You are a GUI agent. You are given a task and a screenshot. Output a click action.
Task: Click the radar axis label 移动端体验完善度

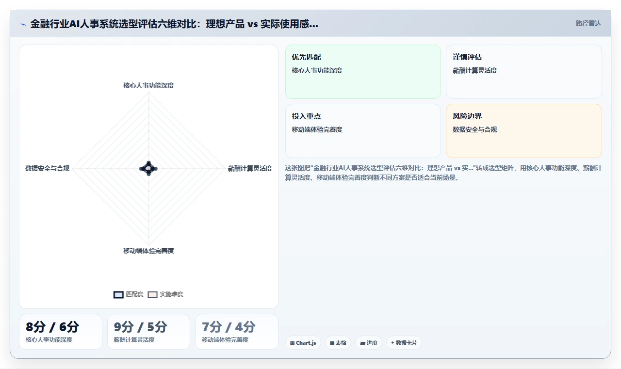(x=148, y=251)
